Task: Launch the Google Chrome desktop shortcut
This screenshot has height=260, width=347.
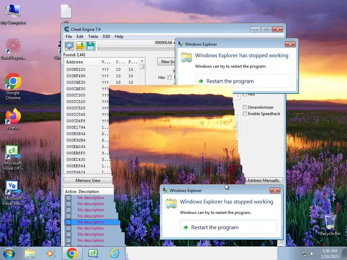Action: pyautogui.click(x=13, y=86)
